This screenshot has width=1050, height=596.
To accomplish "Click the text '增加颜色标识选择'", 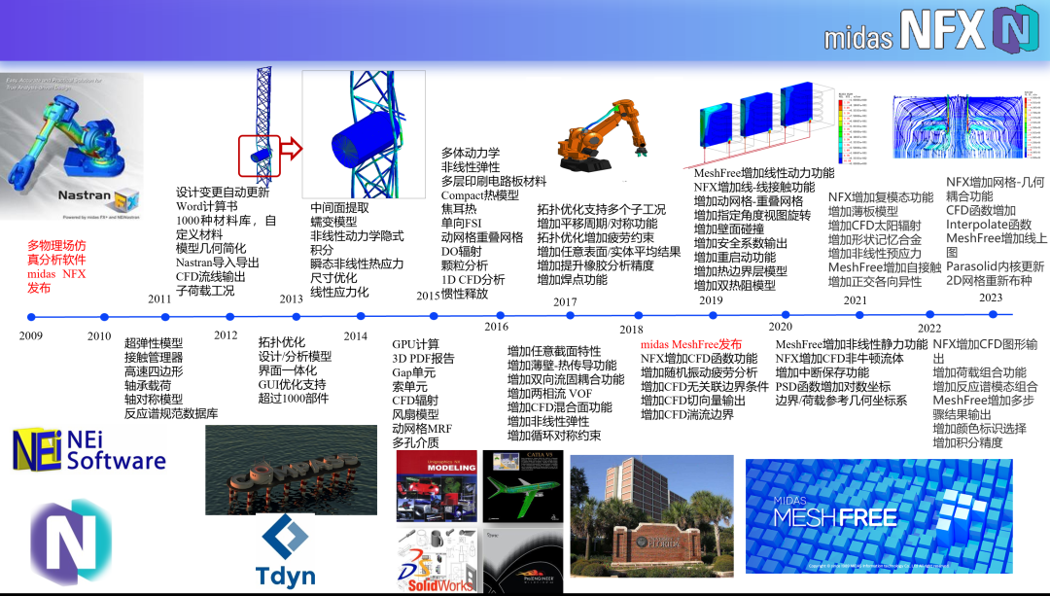I will point(980,429).
